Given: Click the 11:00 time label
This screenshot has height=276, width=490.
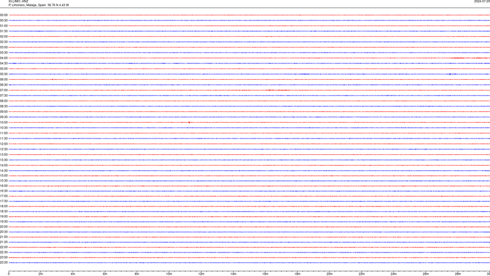Looking at the screenshot, I should [4, 133].
